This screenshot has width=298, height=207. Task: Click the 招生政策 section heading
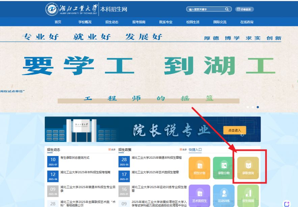(125, 150)
